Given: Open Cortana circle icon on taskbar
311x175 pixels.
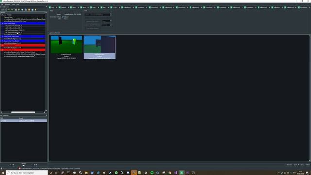Looking at the screenshot, I should coord(51,173).
